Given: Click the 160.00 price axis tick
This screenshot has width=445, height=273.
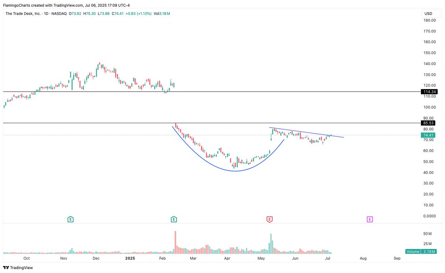Looking at the screenshot, I should tap(429, 42).
